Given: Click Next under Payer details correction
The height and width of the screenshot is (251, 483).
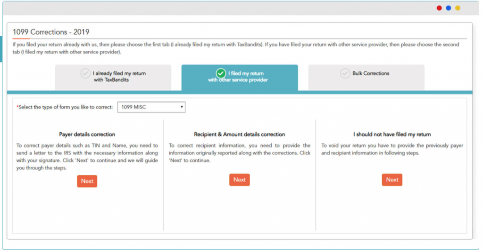Looking at the screenshot, I should pos(87,181).
